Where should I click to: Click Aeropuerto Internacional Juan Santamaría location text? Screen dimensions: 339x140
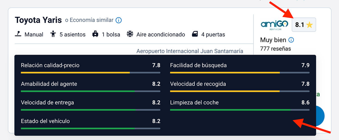190,51
